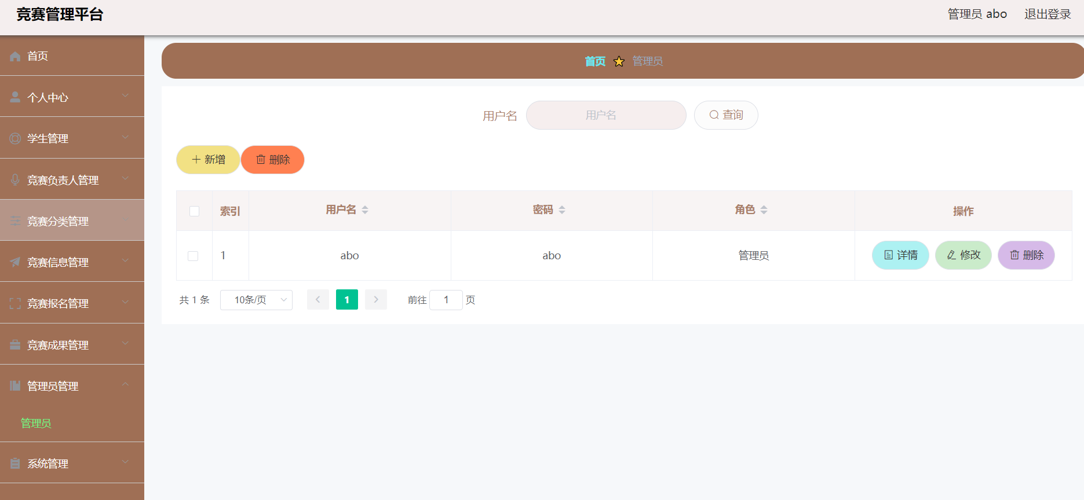
Task: Expand the 竞赛负责人管理 menu chevron
Action: tap(125, 178)
